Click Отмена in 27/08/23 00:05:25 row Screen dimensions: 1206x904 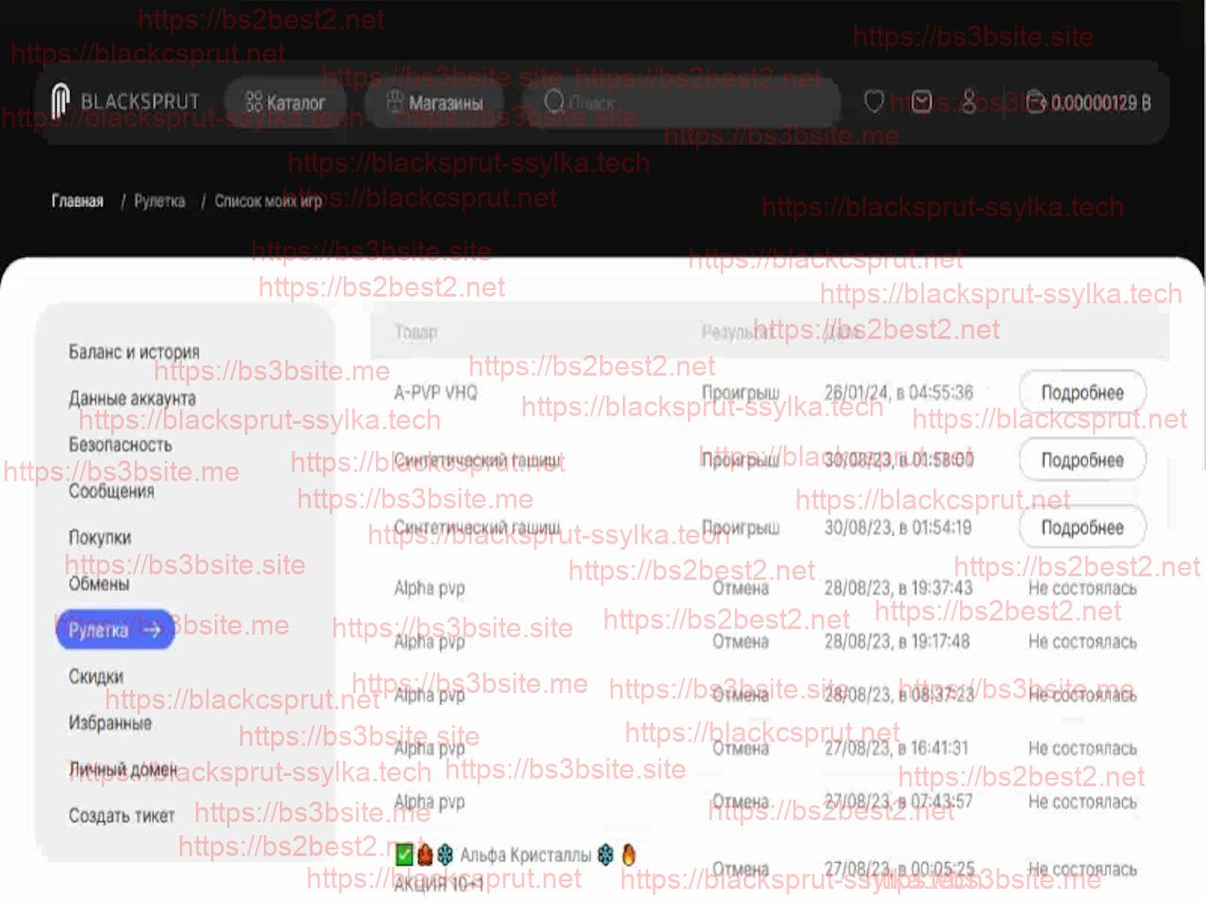(x=741, y=868)
